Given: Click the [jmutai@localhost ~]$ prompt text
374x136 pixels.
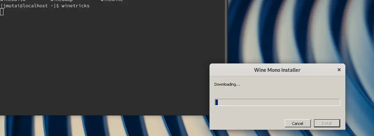Looking at the screenshot, I should 30,6.
